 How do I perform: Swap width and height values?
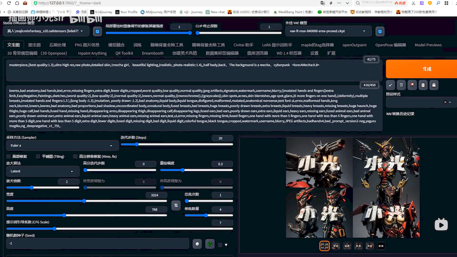[x=176, y=205]
